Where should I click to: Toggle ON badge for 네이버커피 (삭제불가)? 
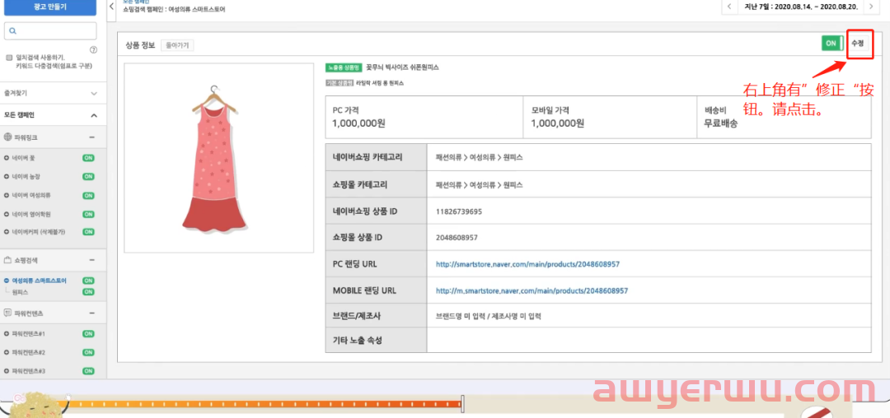coord(88,232)
